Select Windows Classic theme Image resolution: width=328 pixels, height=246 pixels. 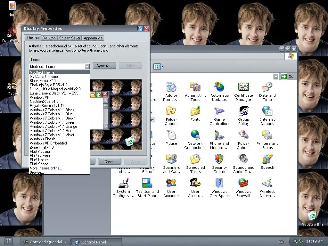tap(59, 139)
